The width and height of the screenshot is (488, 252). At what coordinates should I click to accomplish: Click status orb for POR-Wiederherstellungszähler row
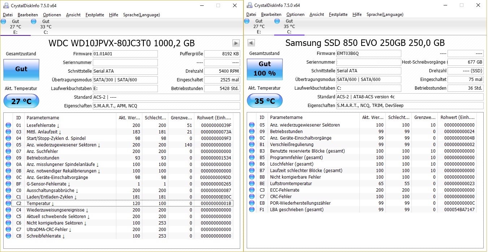coord(252,203)
